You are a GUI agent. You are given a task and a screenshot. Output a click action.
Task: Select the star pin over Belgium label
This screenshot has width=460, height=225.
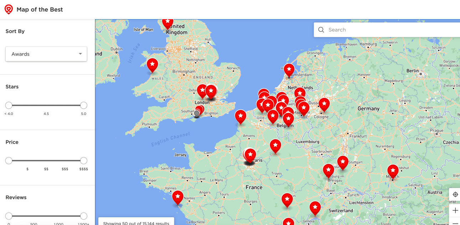(288, 119)
